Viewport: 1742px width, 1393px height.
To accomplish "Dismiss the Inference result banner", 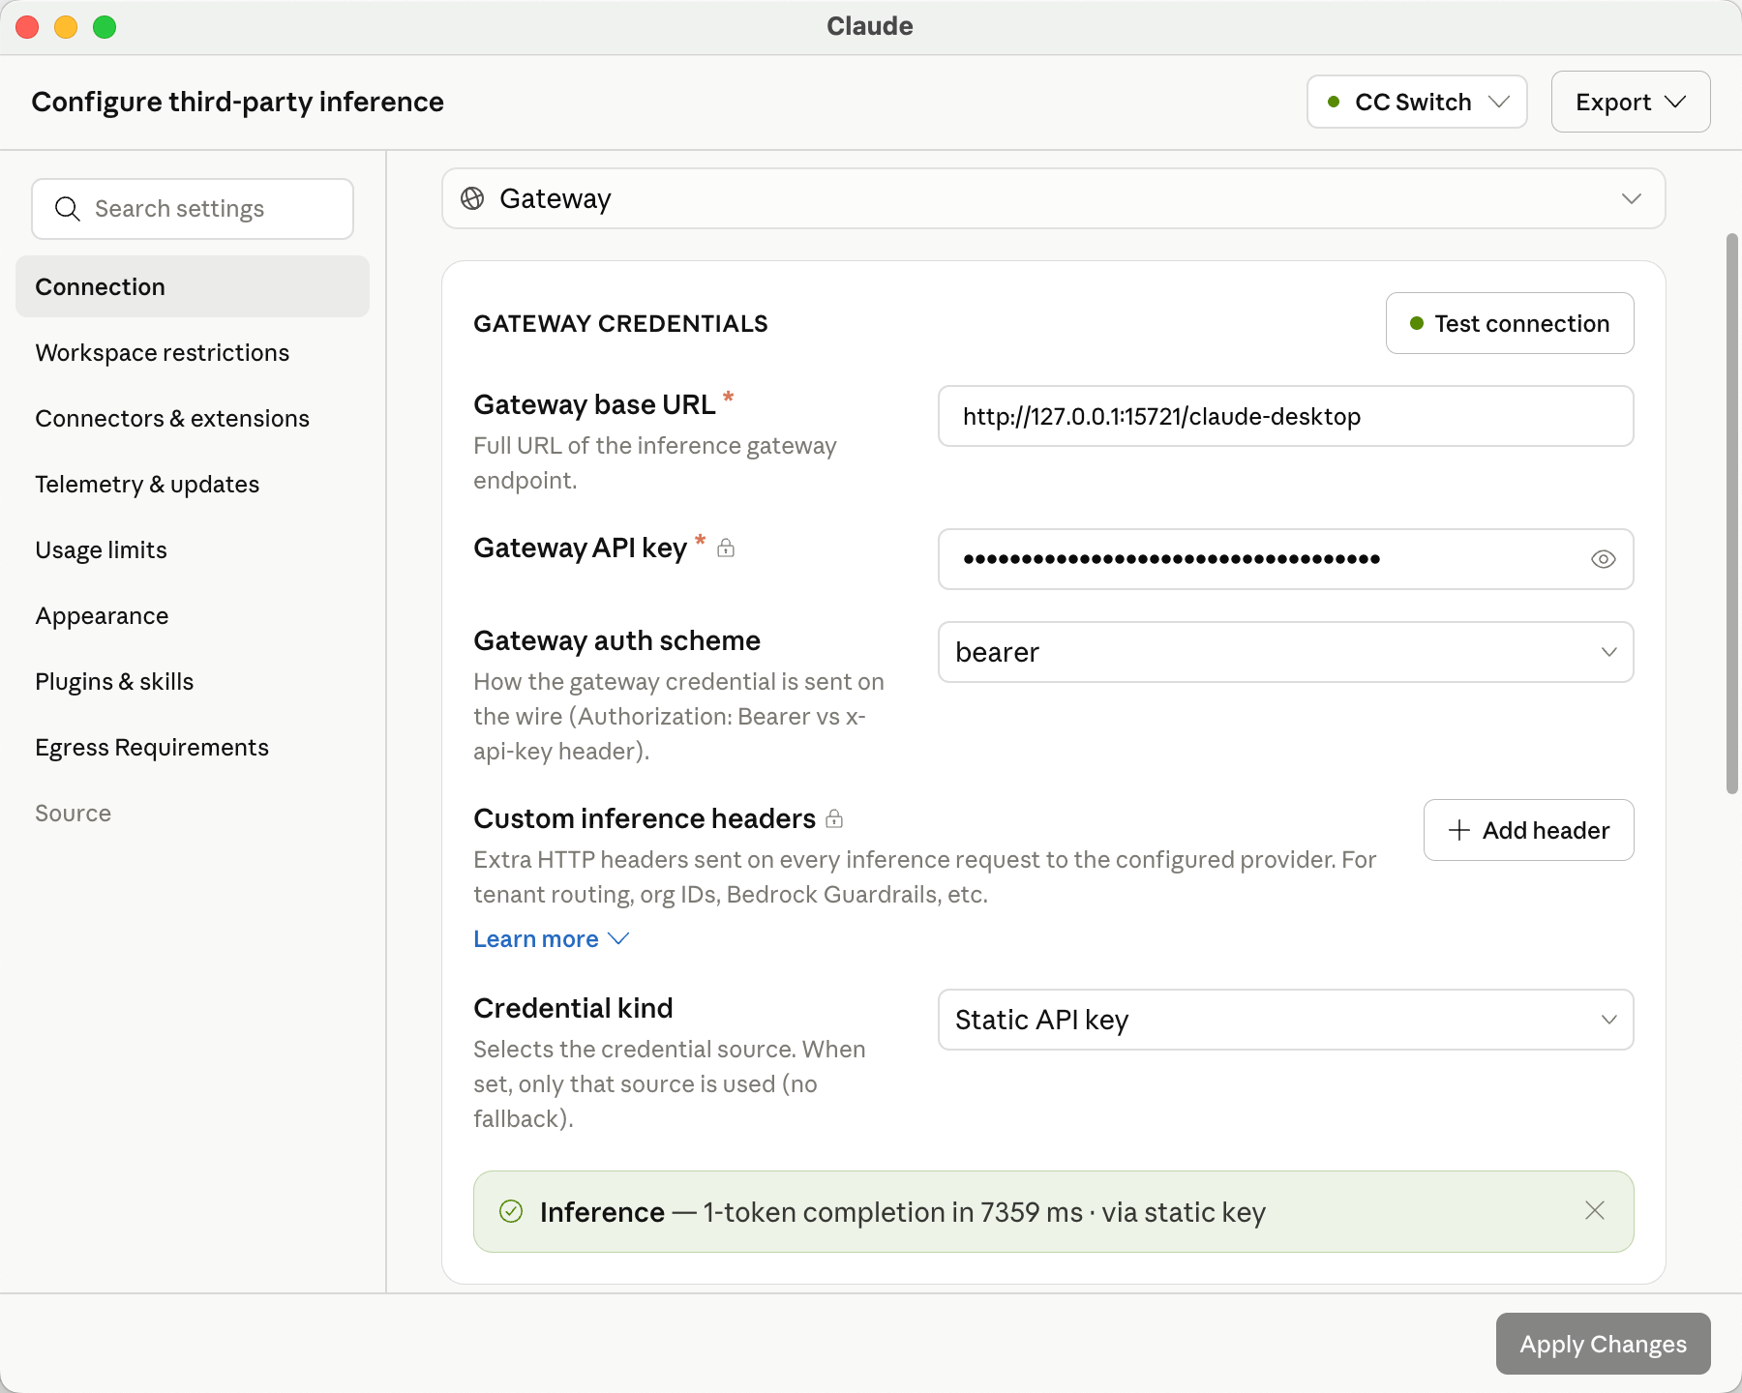I will [x=1595, y=1210].
